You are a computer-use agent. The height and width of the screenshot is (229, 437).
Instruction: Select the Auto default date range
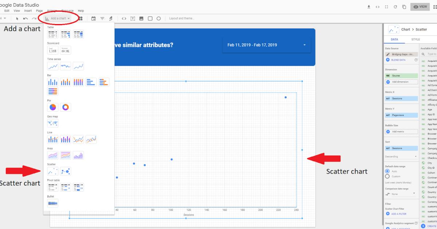387,171
